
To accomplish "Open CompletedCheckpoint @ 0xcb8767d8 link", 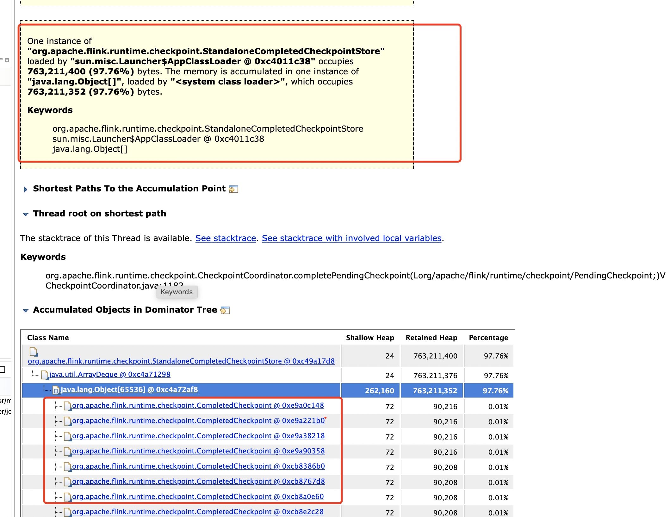I will point(198,481).
